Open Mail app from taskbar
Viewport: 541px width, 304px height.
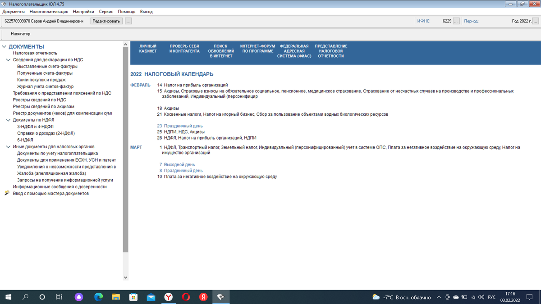click(x=151, y=297)
